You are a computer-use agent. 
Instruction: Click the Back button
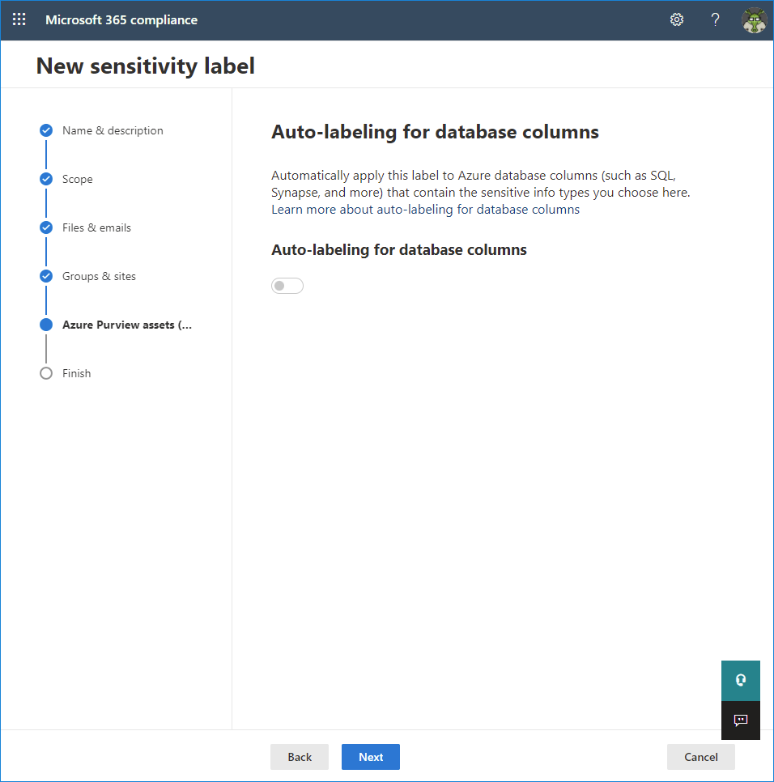click(300, 757)
